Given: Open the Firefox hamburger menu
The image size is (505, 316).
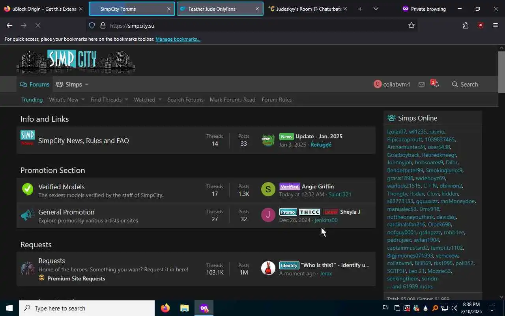Looking at the screenshot, I should (x=496, y=25).
